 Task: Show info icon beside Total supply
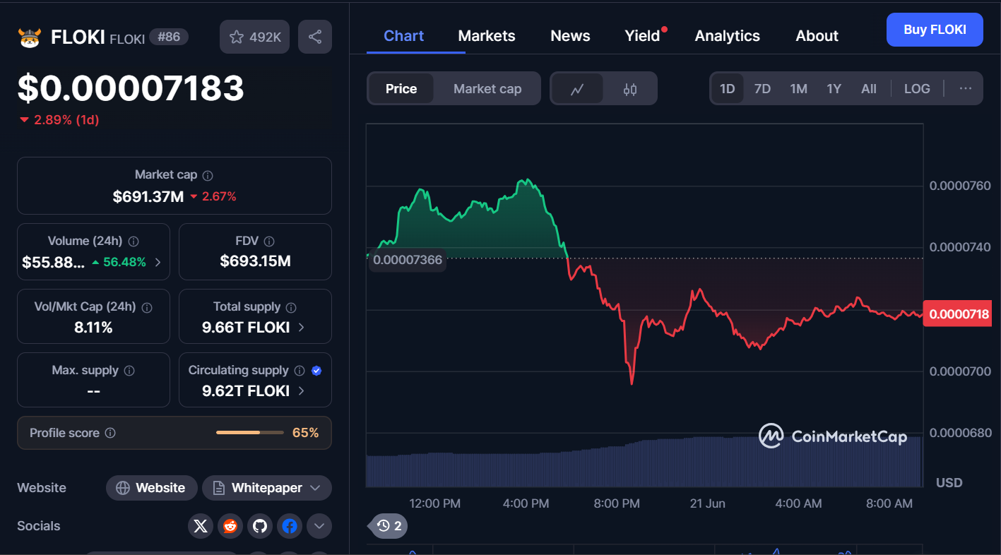click(x=291, y=307)
